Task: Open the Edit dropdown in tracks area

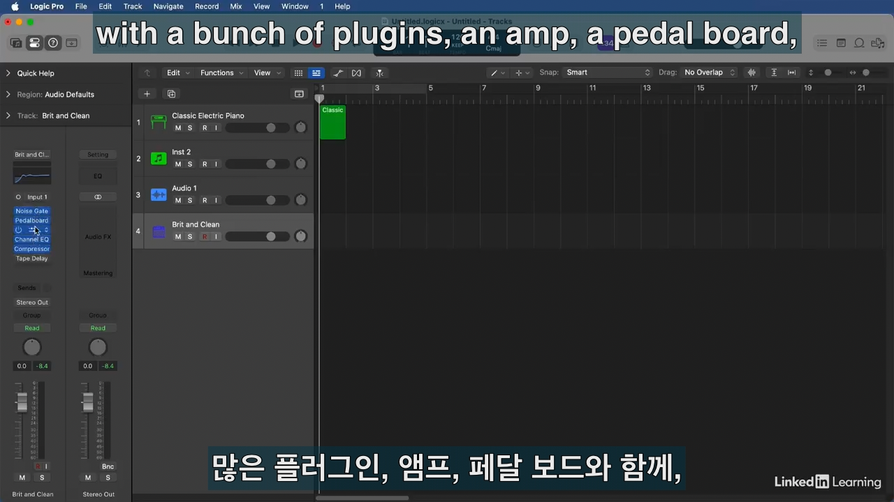Action: click(x=177, y=73)
